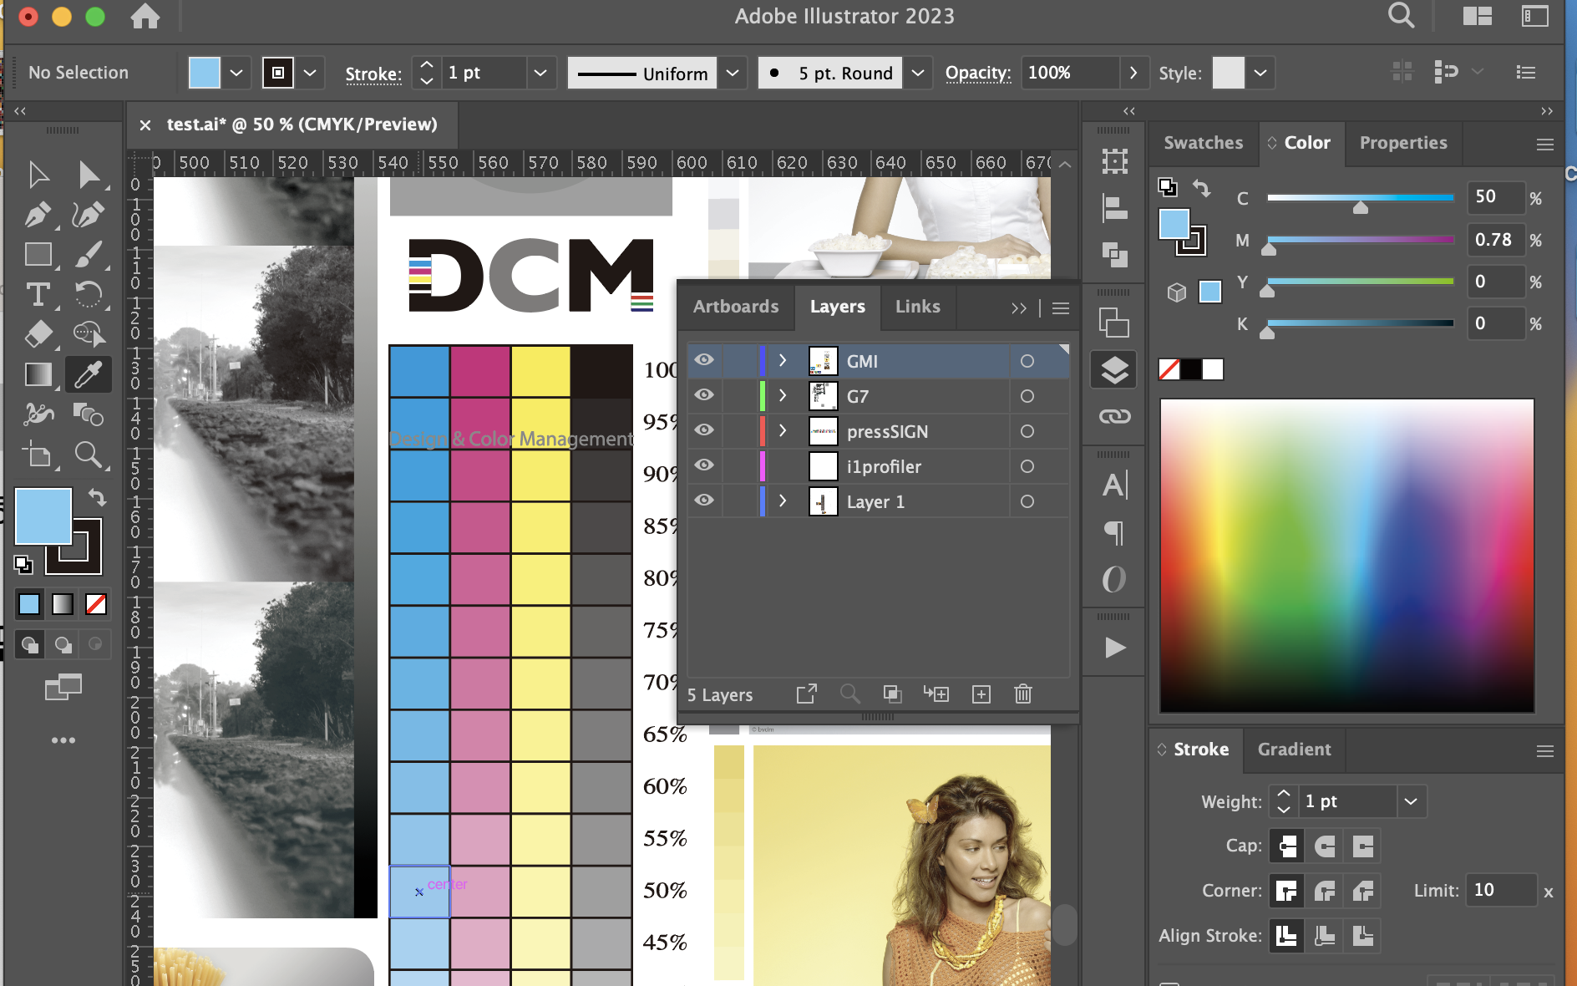Viewport: 1577px width, 986px height.
Task: Select the Rotate tool
Action: (x=88, y=294)
